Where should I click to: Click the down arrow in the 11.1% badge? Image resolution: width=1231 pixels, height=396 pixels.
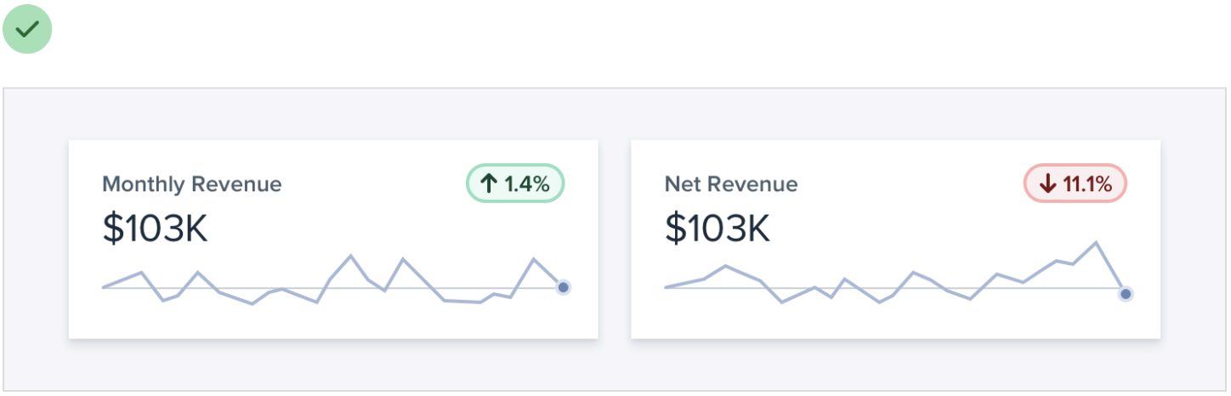(x=1047, y=184)
